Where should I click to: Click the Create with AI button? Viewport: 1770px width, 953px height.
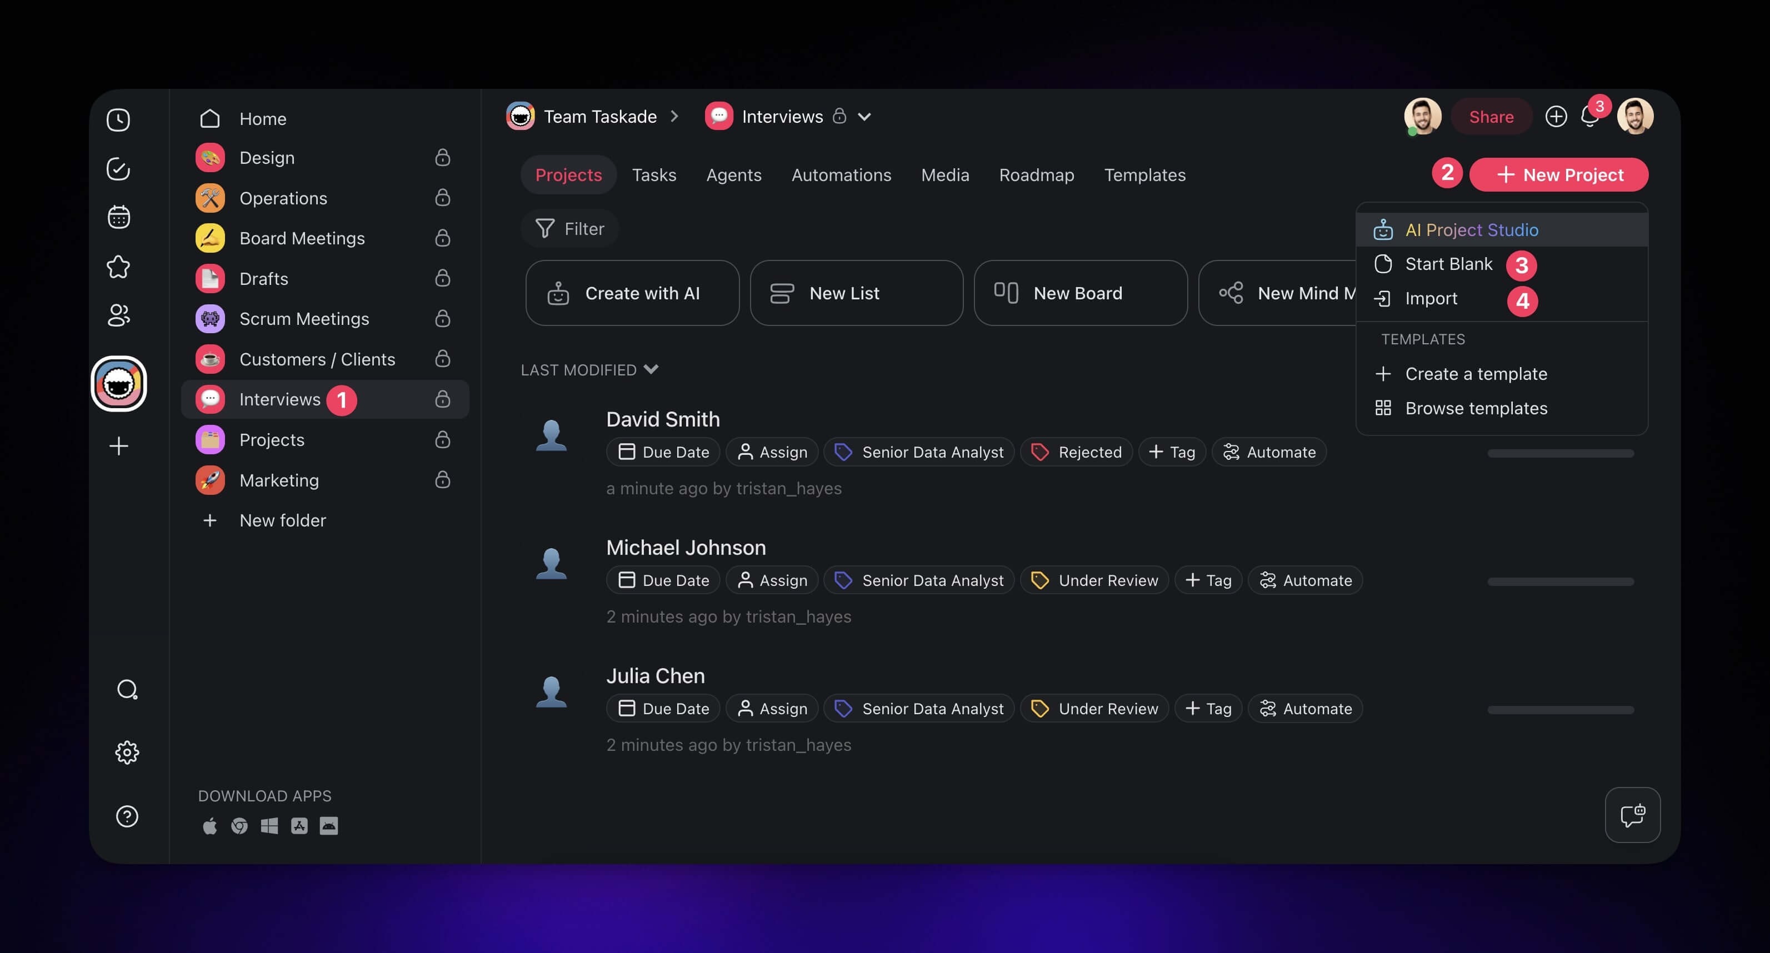[632, 293]
